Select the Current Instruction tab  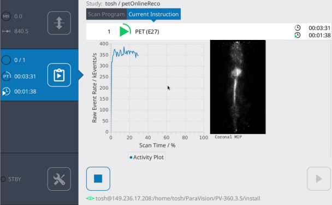pyautogui.click(x=153, y=14)
